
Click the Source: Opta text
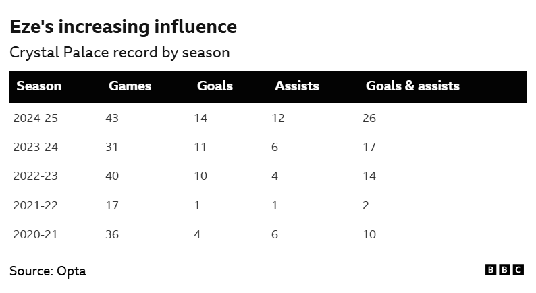[48, 271]
